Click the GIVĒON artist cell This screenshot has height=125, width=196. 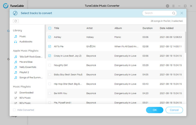(x=91, y=47)
